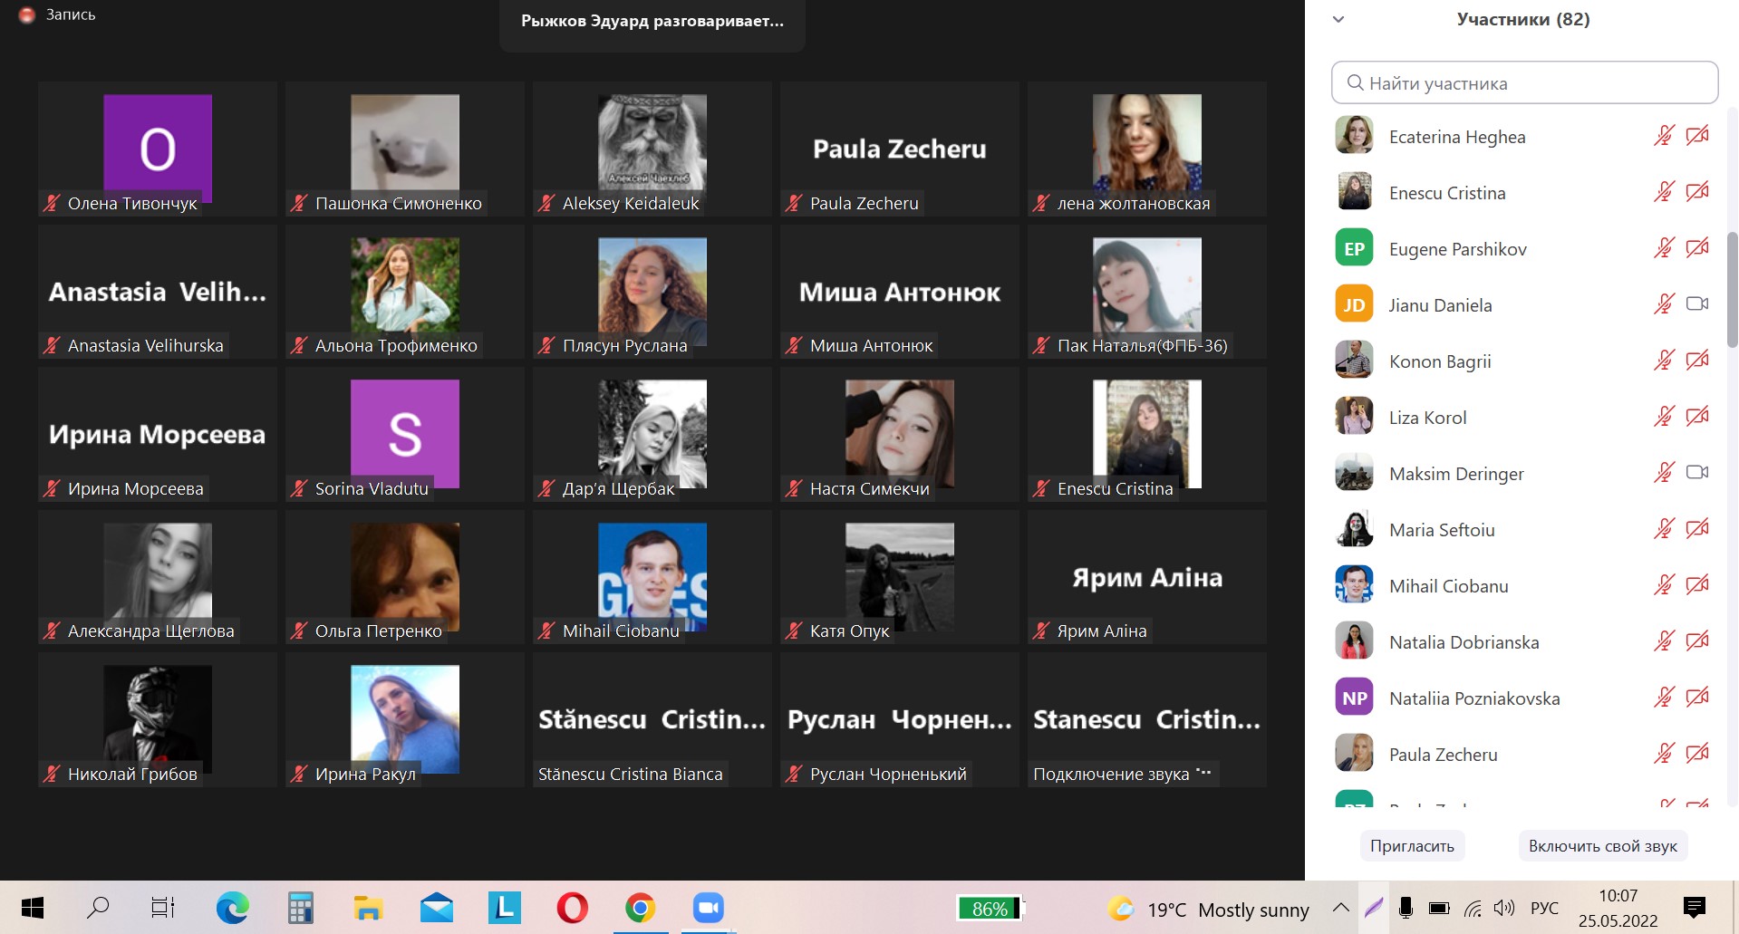
Task: Select Maria Seftoiu in the participants list
Action: click(1442, 530)
